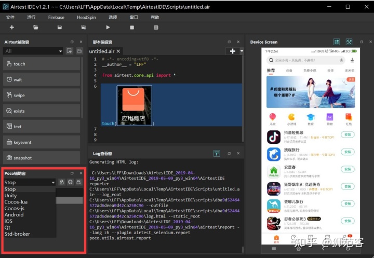374x258 pixels.
Task: Open the 选项 menu
Action: 113,18
